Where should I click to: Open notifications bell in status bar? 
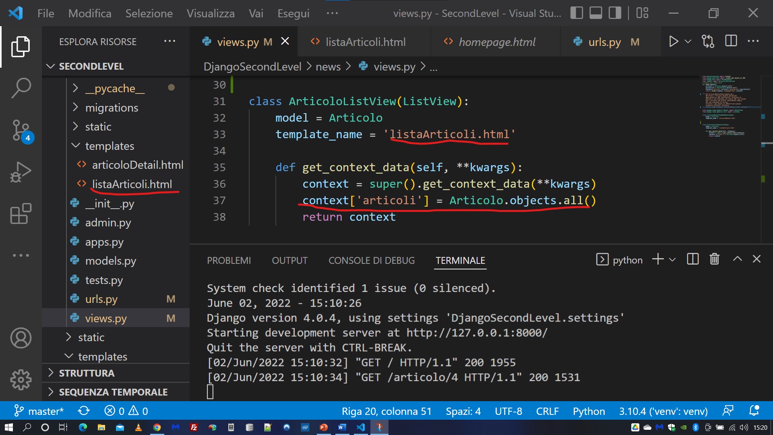[754, 411]
